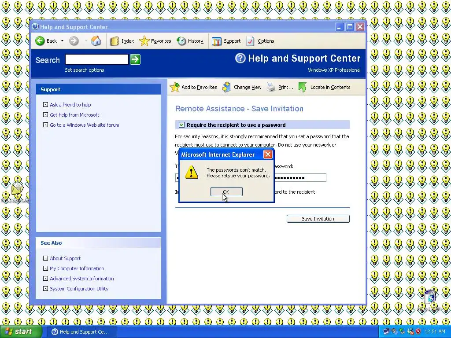Image resolution: width=451 pixels, height=338 pixels.
Task: Open the History clock icon
Action: (181, 41)
